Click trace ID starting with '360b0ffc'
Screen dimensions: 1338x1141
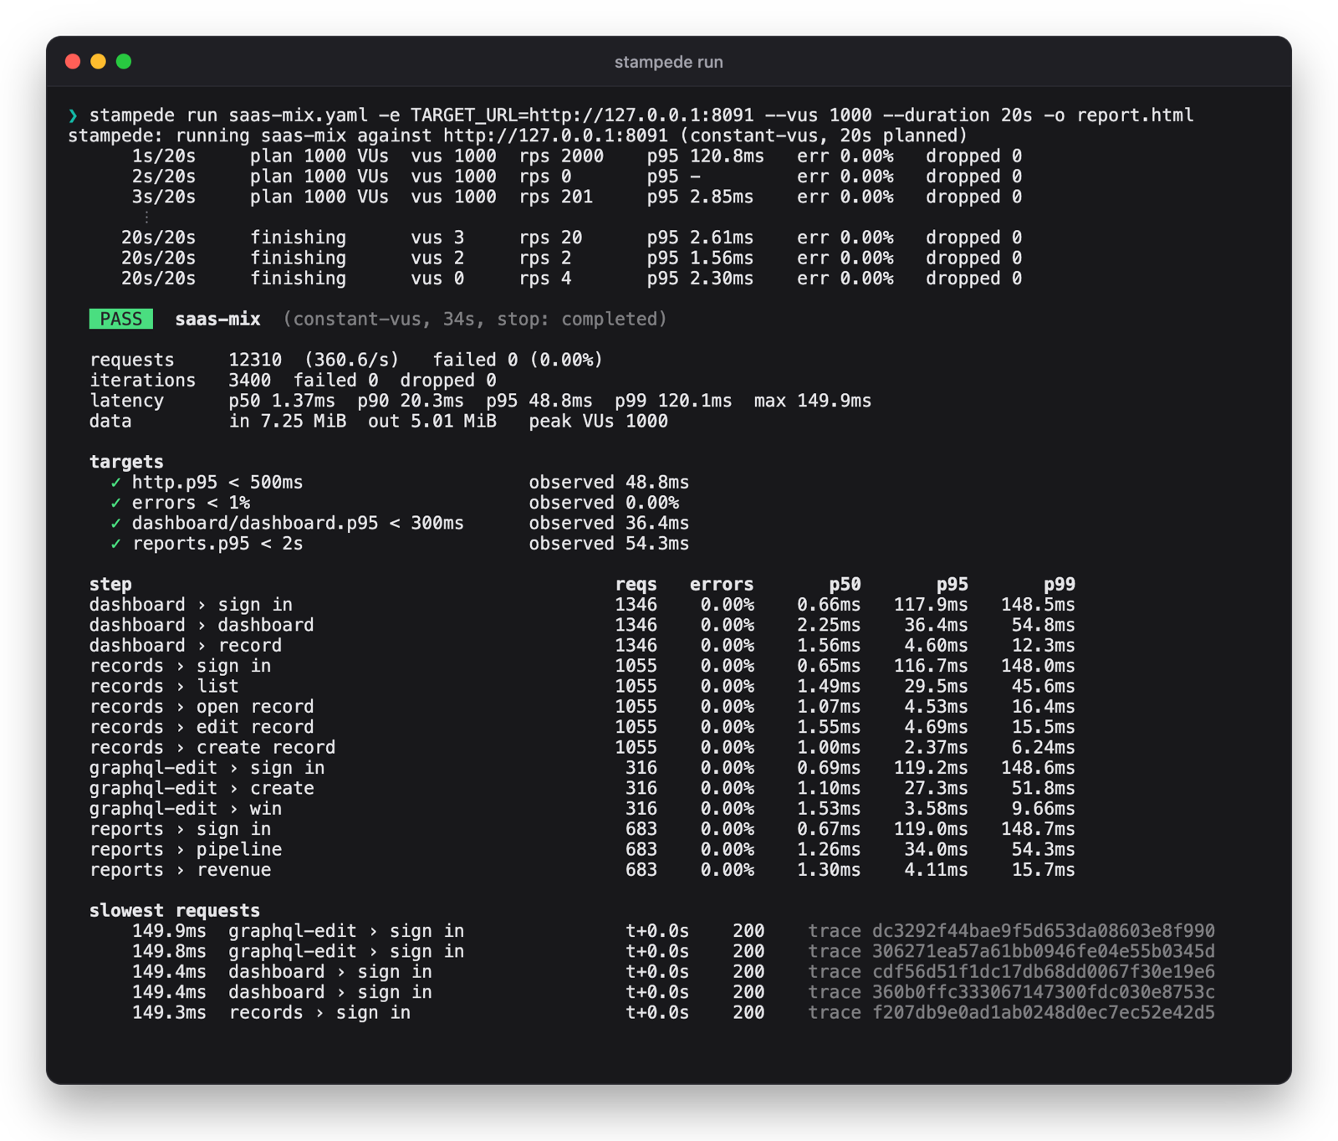pos(1043,992)
